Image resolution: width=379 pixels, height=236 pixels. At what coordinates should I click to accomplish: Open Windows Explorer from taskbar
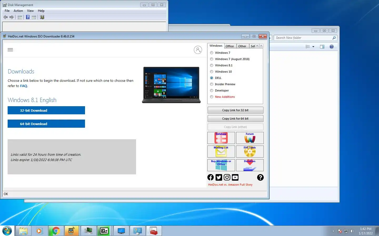[23, 231]
